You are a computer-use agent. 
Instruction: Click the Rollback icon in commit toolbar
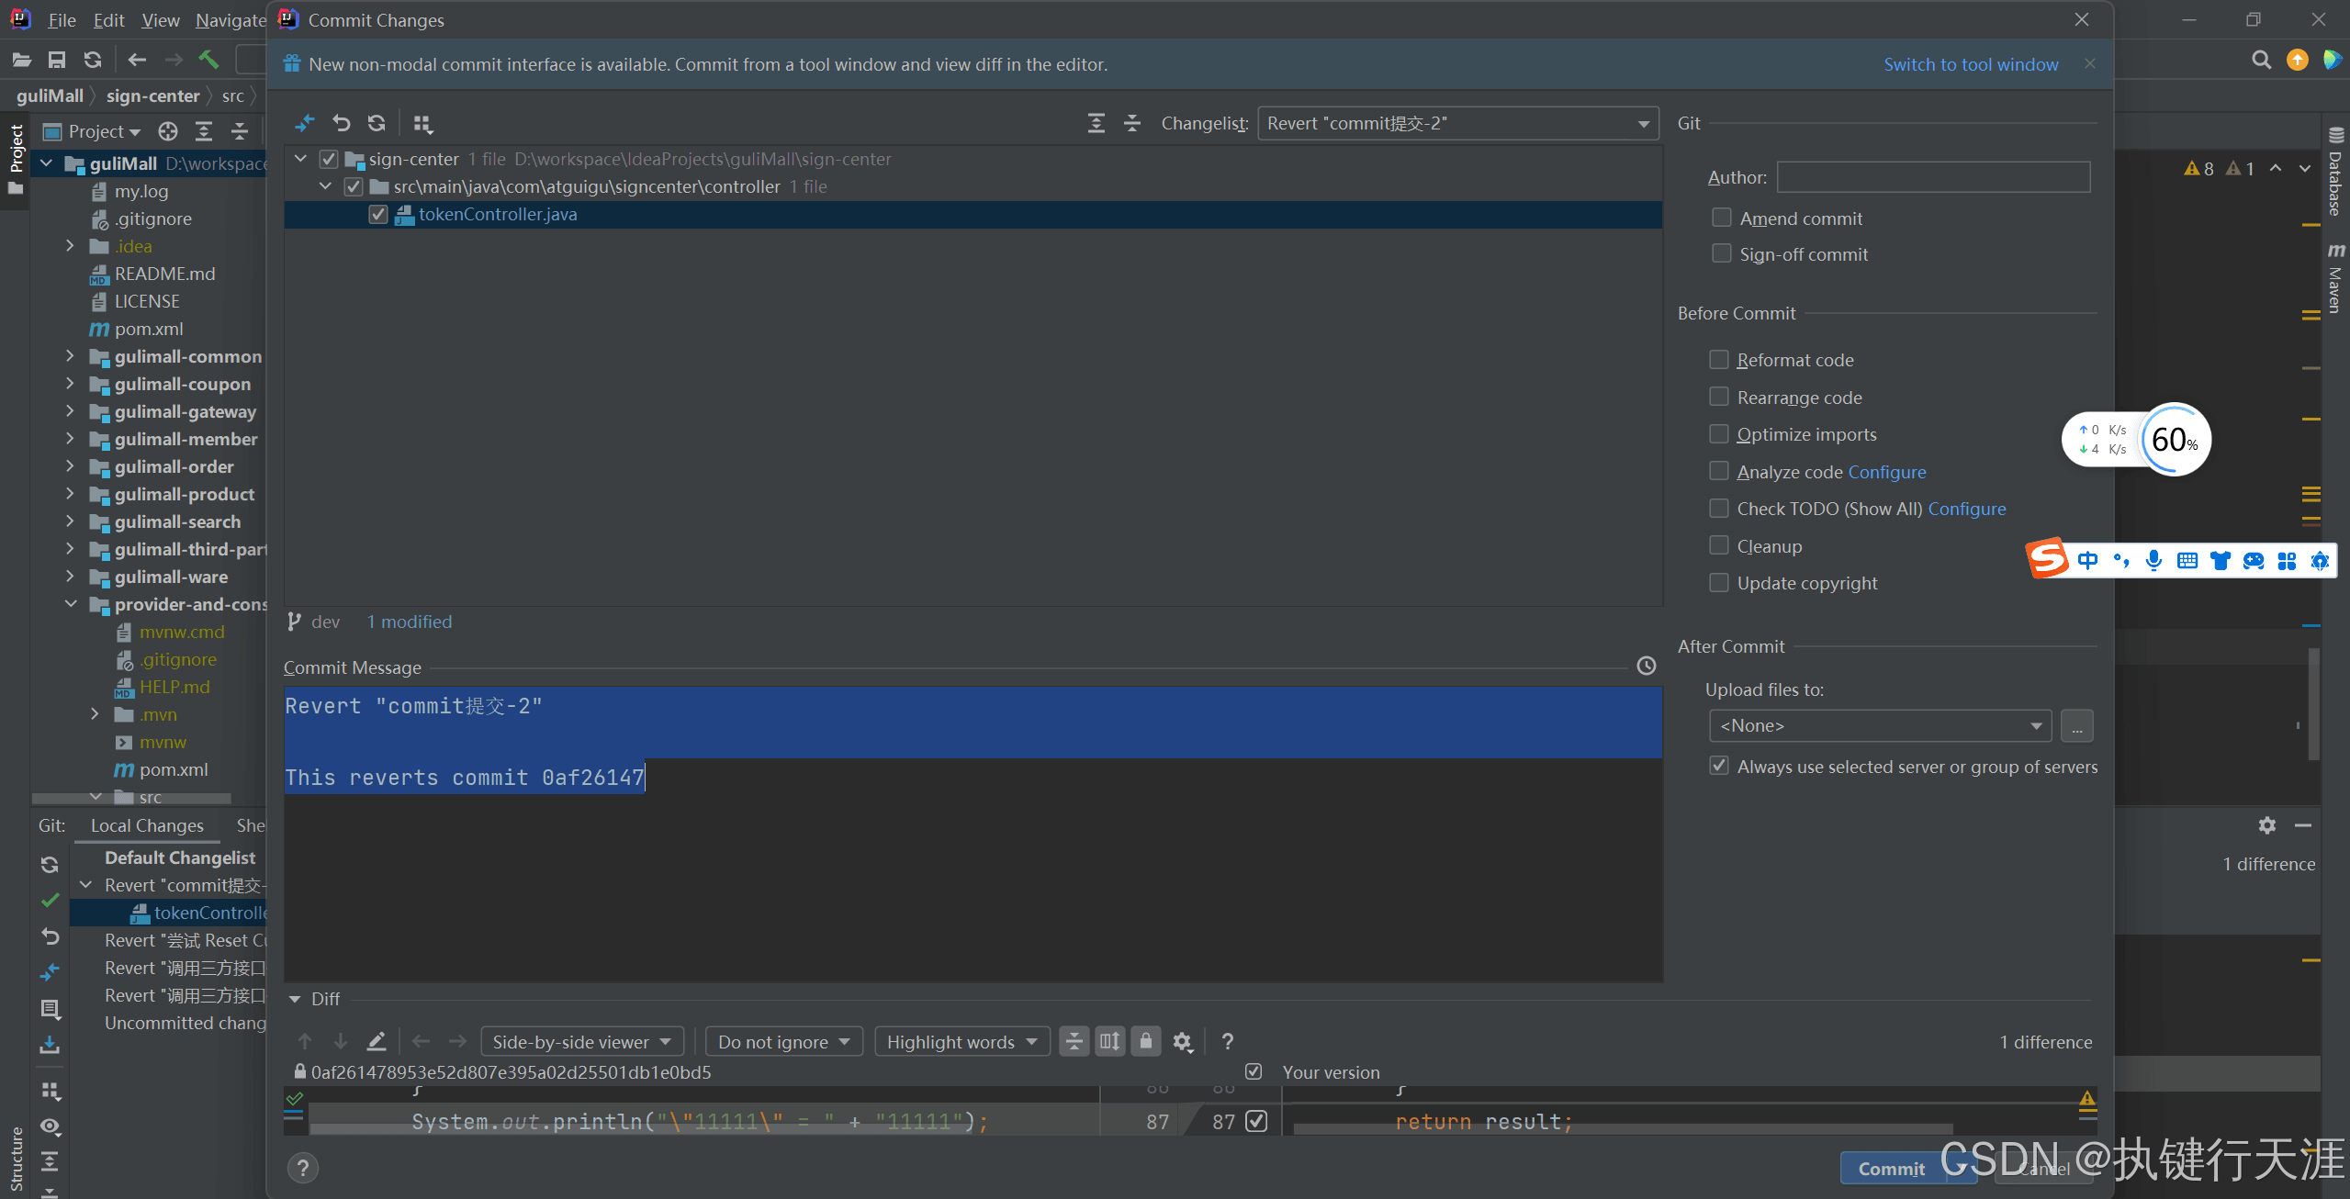tap(342, 123)
